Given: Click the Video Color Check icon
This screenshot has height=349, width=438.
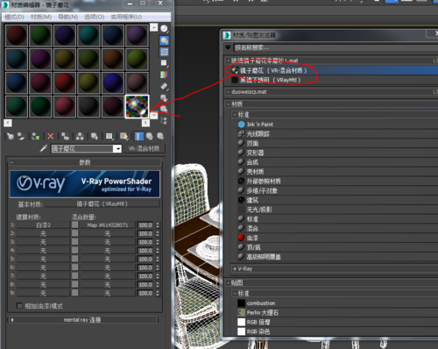Looking at the screenshot, I should click(x=164, y=75).
